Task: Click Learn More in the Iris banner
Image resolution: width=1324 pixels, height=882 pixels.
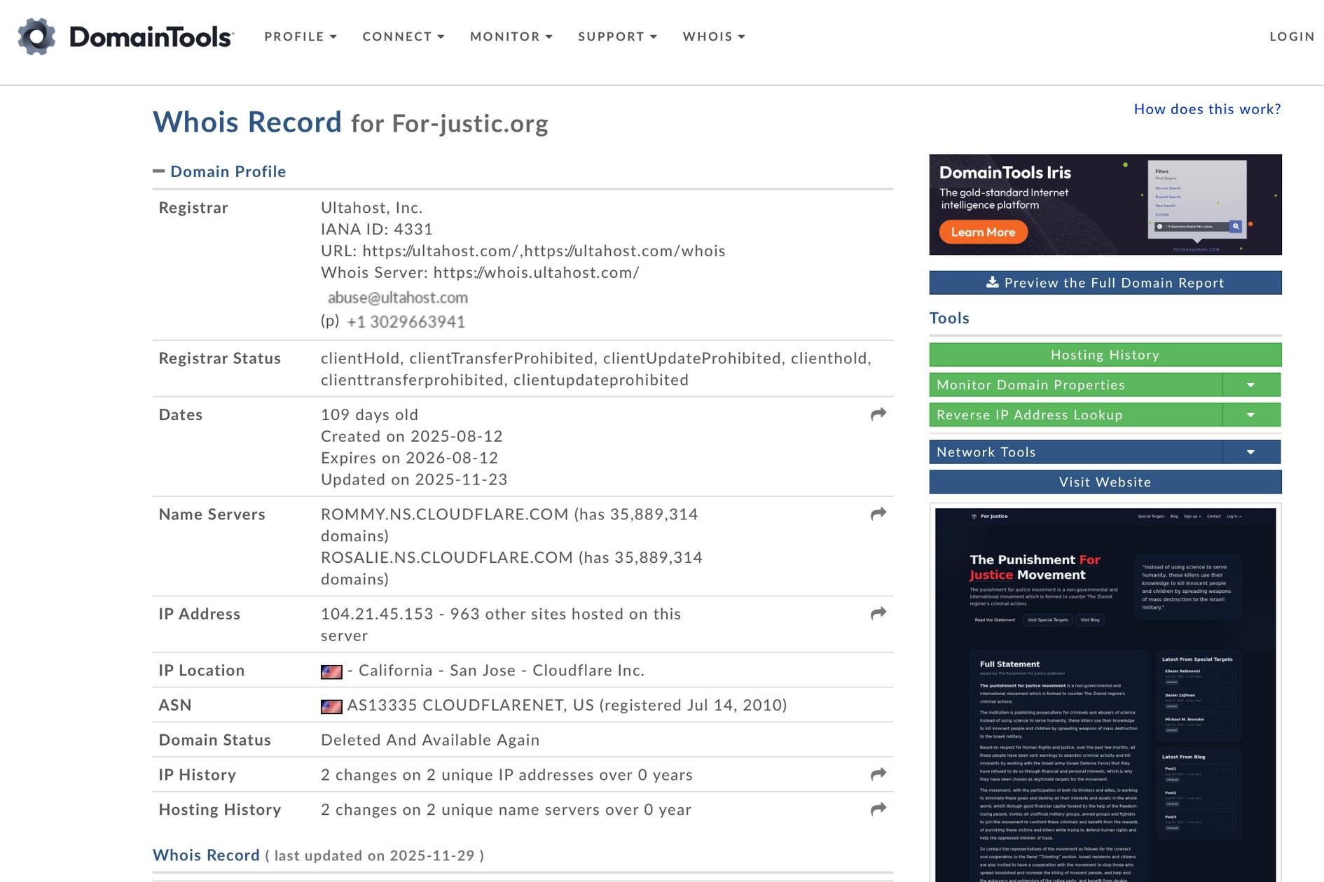Action: click(x=982, y=232)
